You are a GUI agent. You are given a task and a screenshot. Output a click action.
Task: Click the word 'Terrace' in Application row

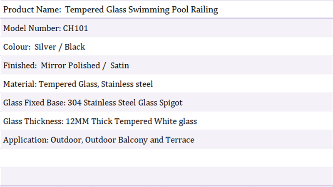click(x=180, y=140)
